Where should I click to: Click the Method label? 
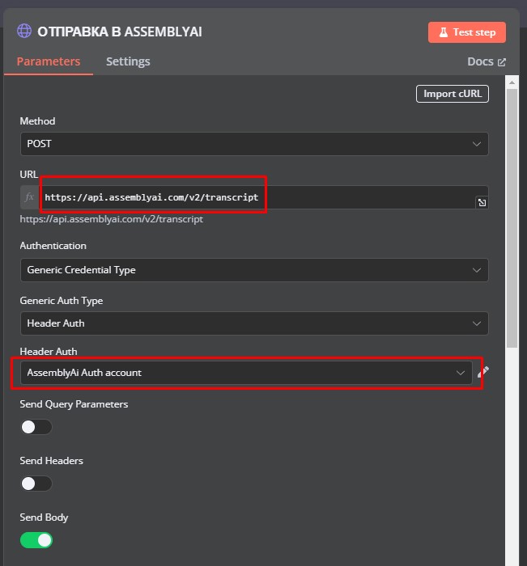[x=37, y=121]
